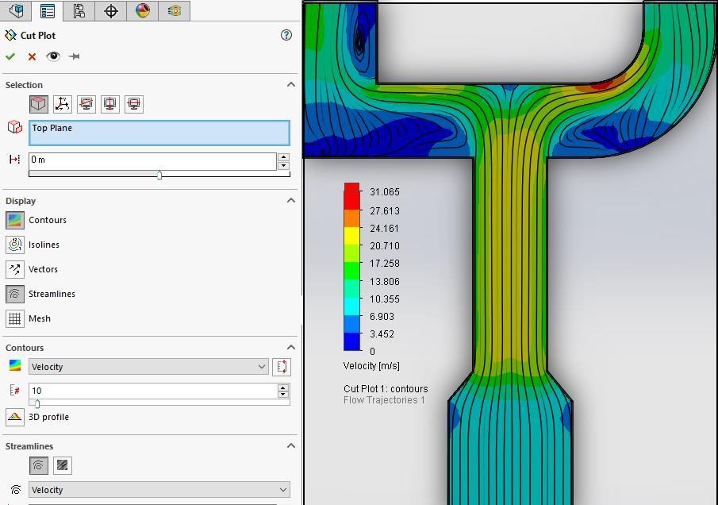Viewport: 718px width, 505px height.
Task: Open the DisplayManager color-ball tab
Action: pyautogui.click(x=142, y=10)
